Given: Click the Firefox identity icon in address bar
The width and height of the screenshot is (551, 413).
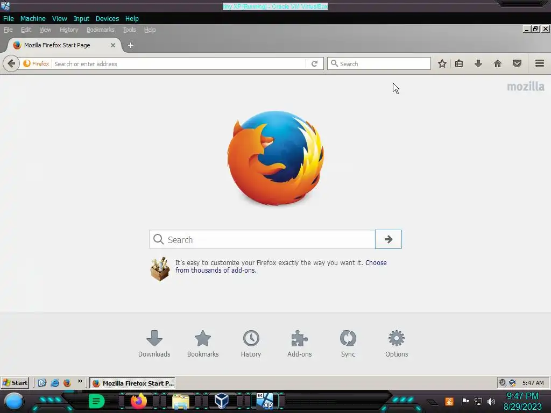Looking at the screenshot, I should point(36,63).
